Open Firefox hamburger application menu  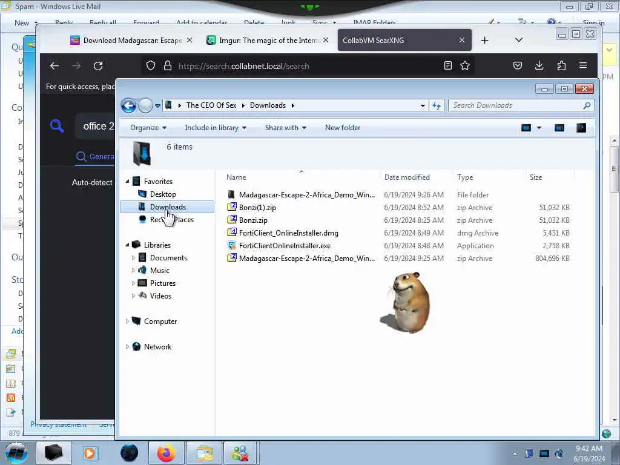click(x=583, y=65)
